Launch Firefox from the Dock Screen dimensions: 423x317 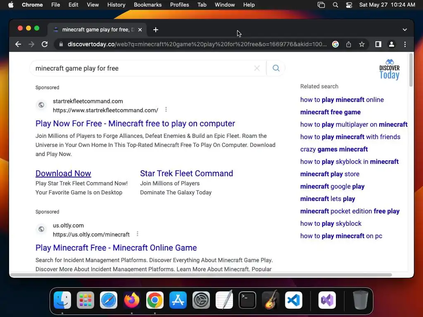click(x=132, y=300)
